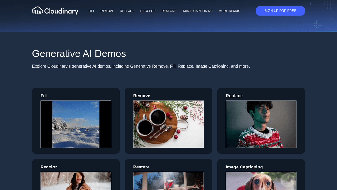
Task: Open the dachshund Image Captioning thumbnail
Action: 261,181
